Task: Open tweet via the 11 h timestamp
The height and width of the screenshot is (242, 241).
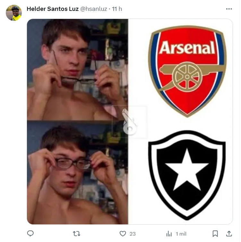Action: tap(117, 9)
